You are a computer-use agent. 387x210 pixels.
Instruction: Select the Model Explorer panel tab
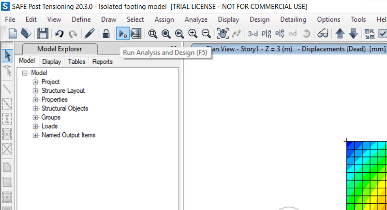60,49
